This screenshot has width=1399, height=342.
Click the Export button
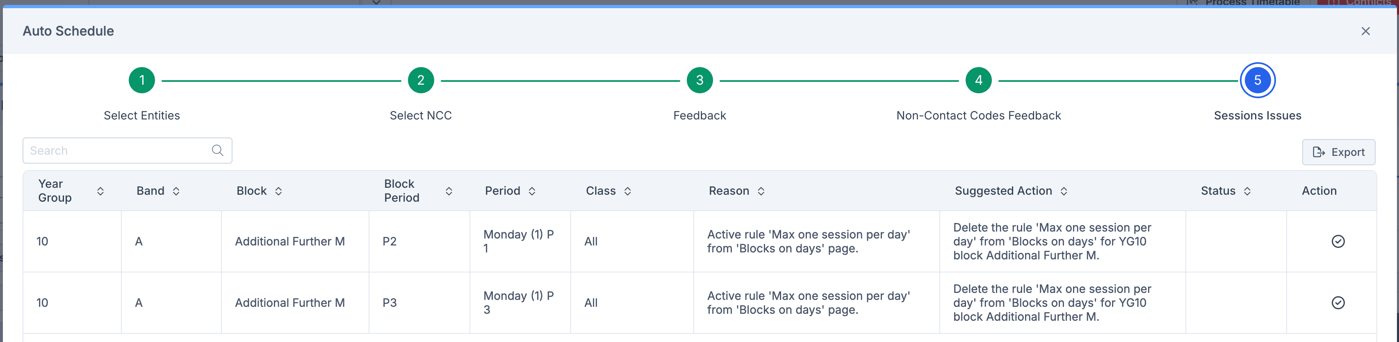[x=1338, y=152]
